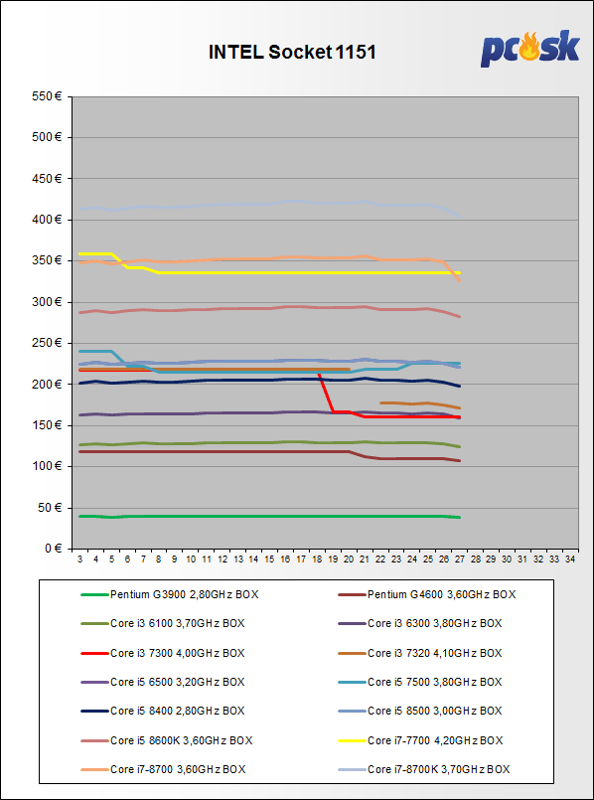This screenshot has width=594, height=800.
Task: Click week 10 on the x-axis
Action: (x=191, y=560)
